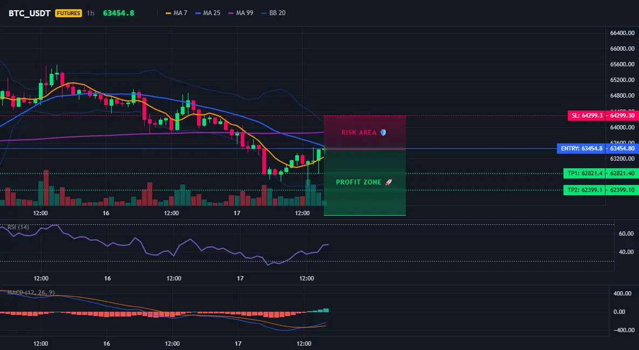639x350 pixels.
Task: Click the 66000.00 price axis value
Action: click(622, 49)
